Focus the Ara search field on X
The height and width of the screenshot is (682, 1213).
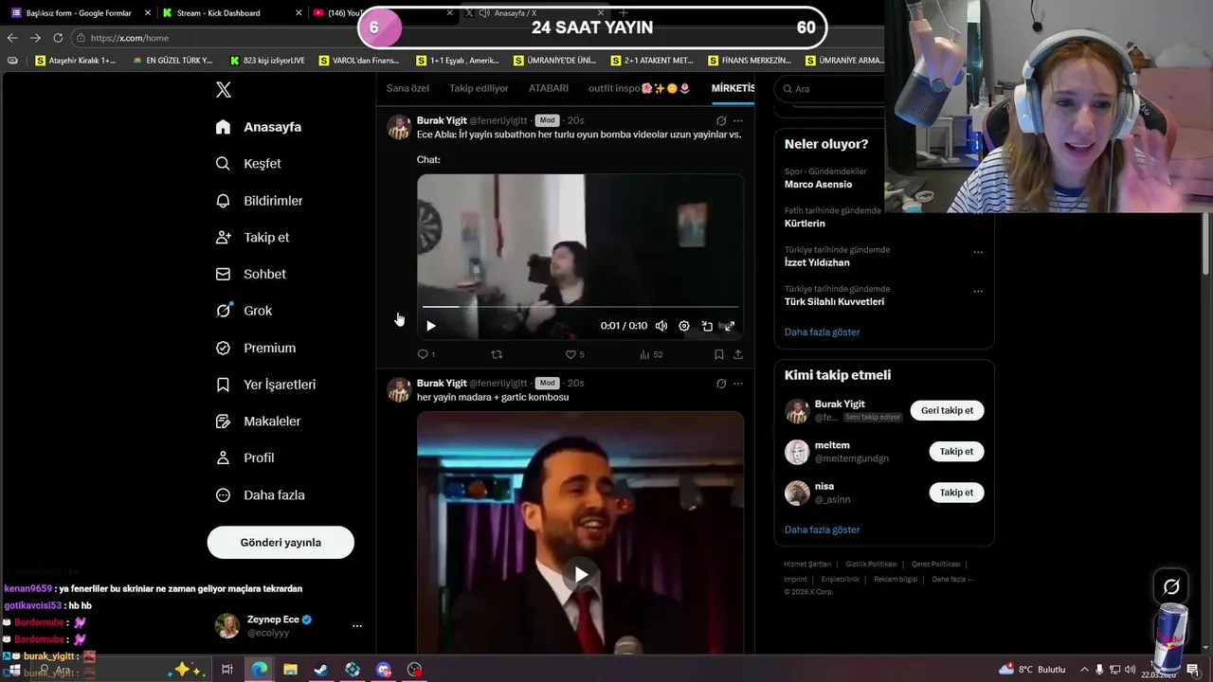click(x=831, y=89)
